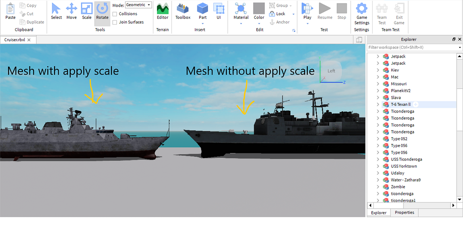Viewport: 463px width, 227px height.
Task: Select T-6 Texan II in Explorer
Action: coord(401,105)
